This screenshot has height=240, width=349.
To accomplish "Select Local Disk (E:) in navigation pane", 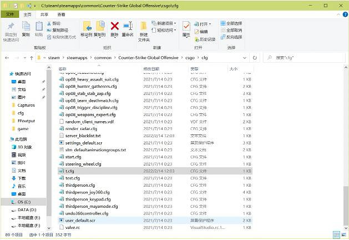I will 29,218.
